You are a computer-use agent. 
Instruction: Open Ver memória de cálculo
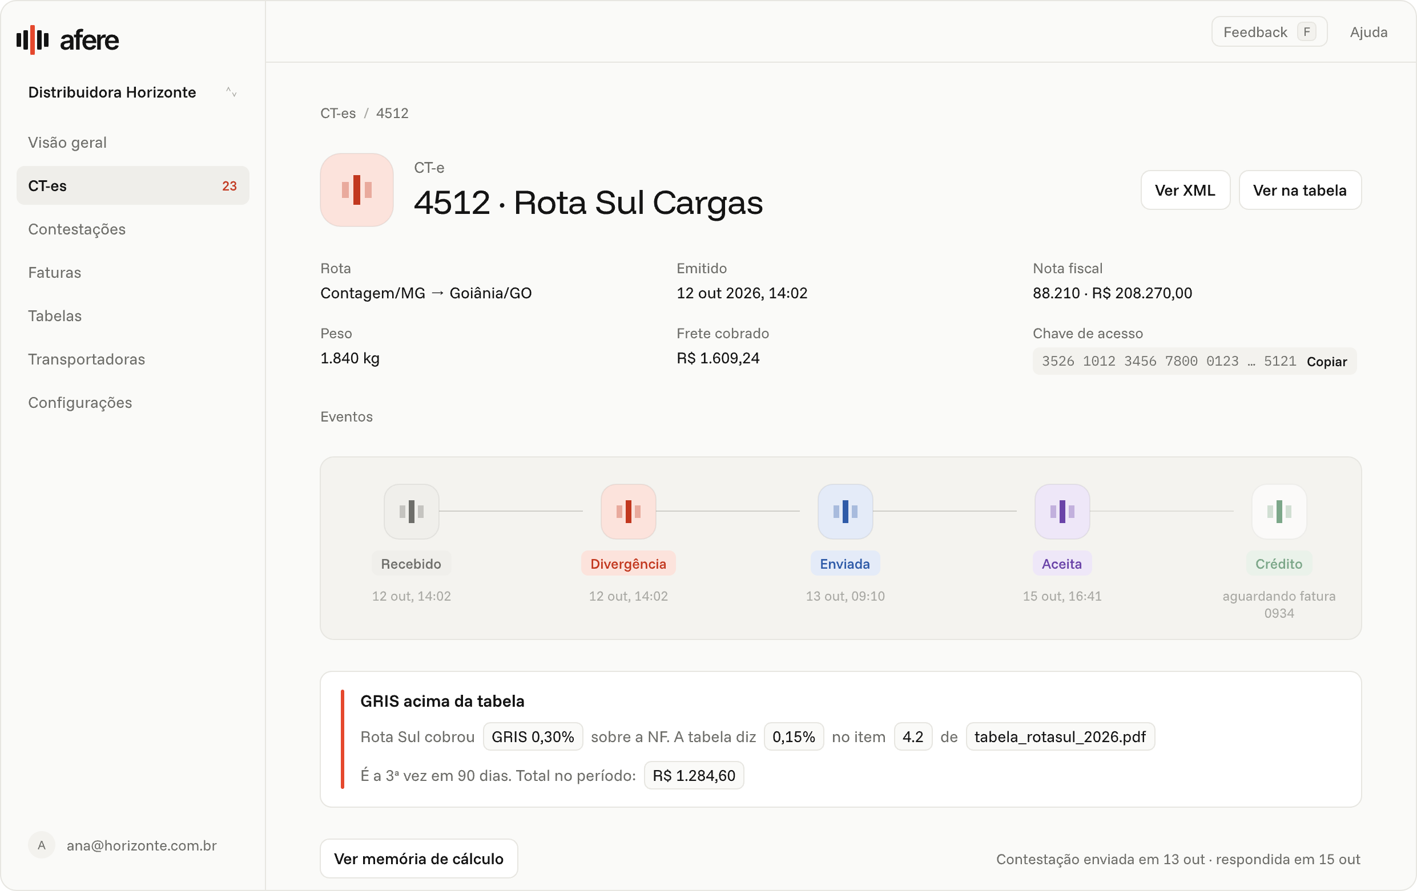click(x=419, y=858)
